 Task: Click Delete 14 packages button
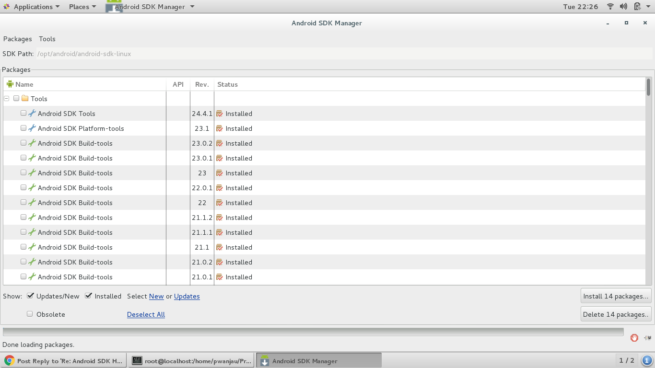616,314
